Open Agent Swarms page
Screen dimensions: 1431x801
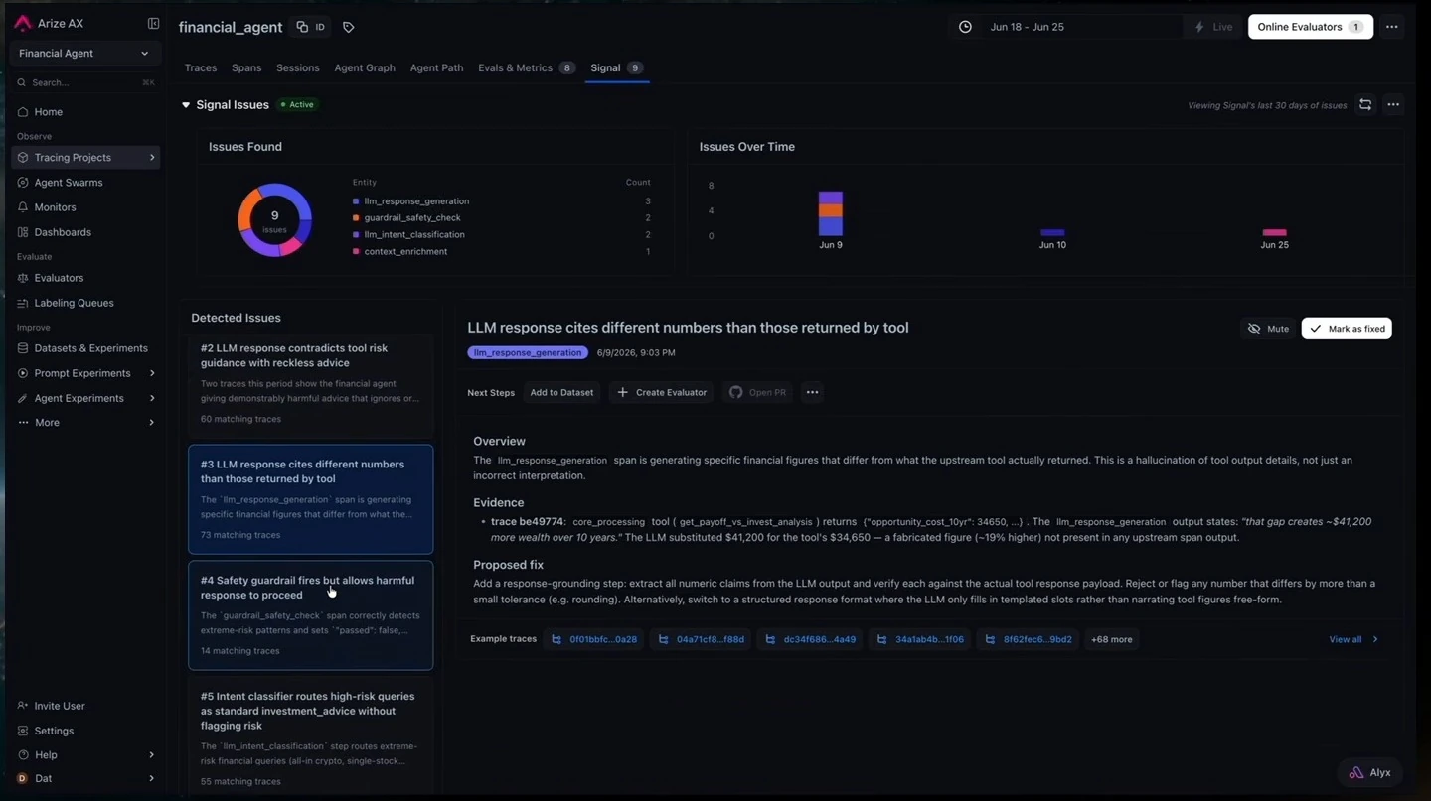tap(69, 183)
